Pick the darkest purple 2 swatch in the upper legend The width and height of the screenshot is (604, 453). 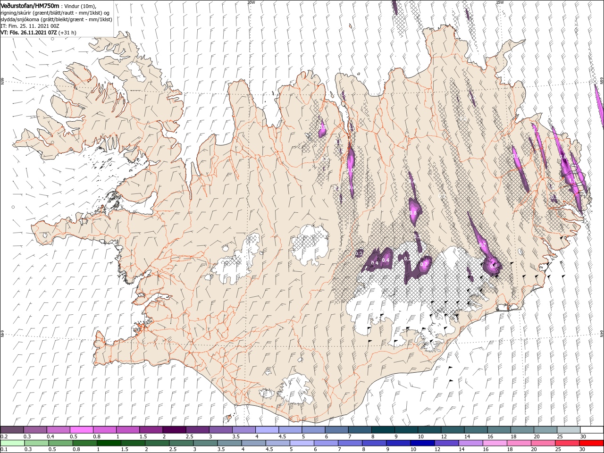pyautogui.click(x=174, y=430)
